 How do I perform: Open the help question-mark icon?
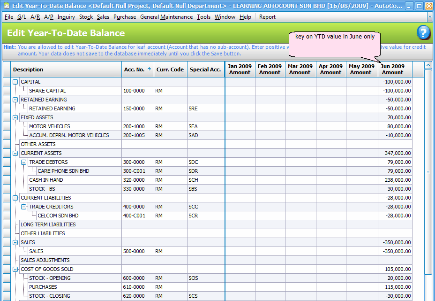pos(423,33)
